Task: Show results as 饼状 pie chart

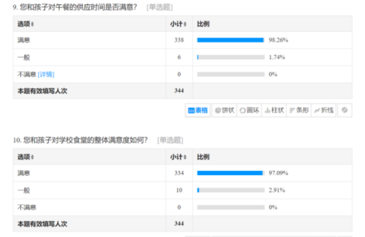Action: (225, 110)
